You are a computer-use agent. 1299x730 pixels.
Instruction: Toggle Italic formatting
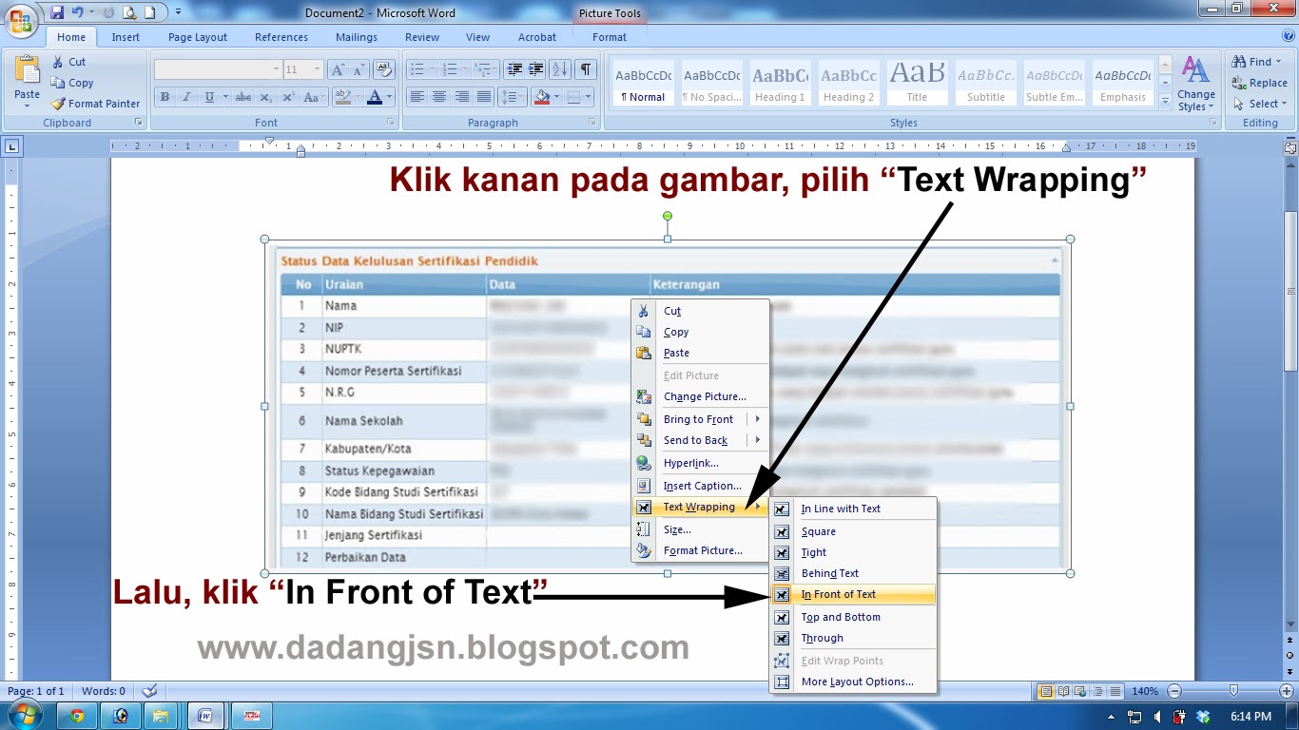tap(186, 97)
